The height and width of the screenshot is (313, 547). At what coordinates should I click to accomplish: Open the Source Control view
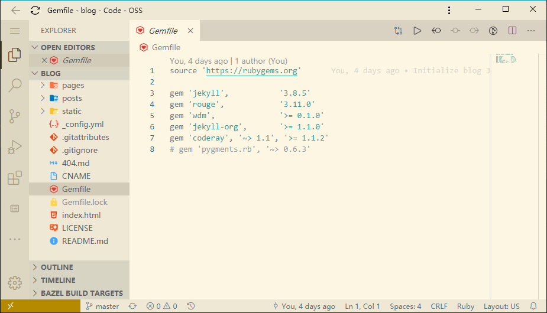tap(15, 116)
